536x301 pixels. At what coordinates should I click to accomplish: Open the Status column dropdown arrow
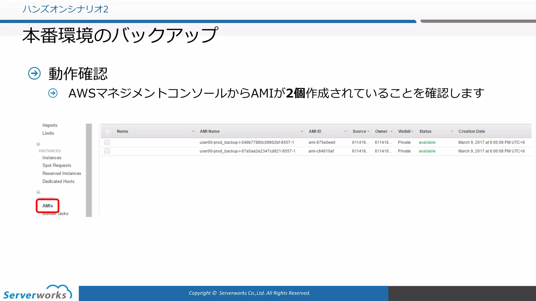pyautogui.click(x=451, y=131)
